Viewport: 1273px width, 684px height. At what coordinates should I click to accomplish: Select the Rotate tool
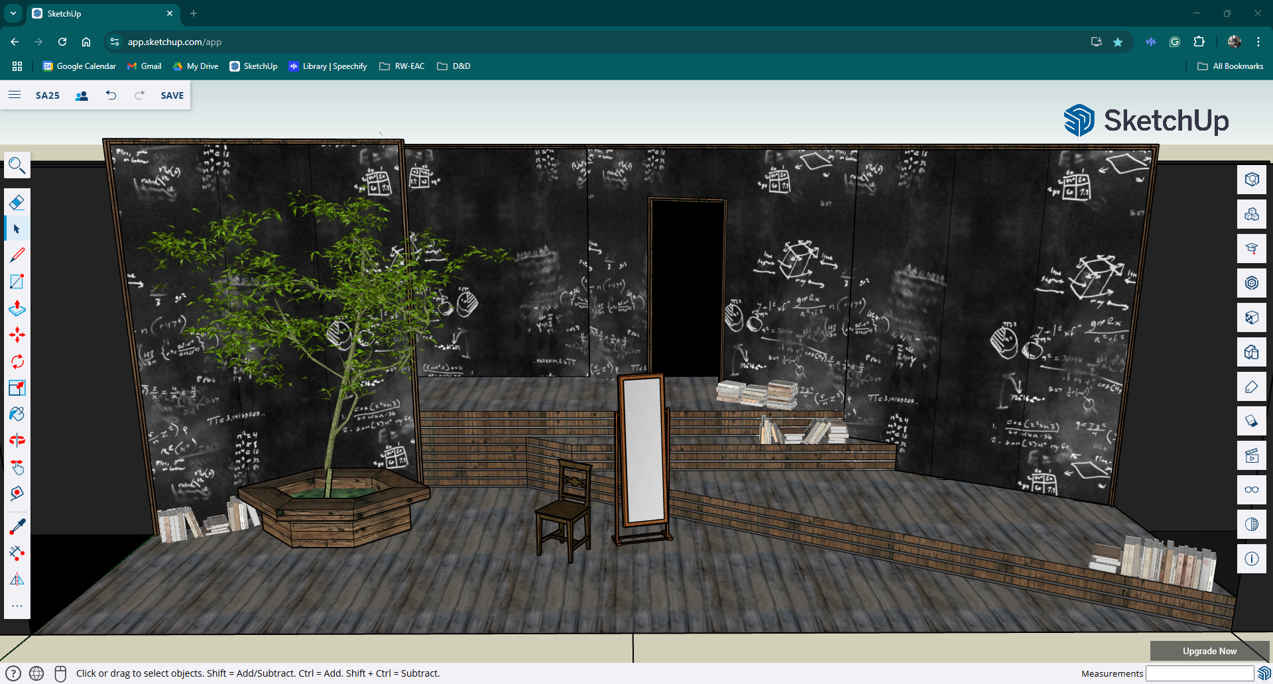pyautogui.click(x=17, y=361)
